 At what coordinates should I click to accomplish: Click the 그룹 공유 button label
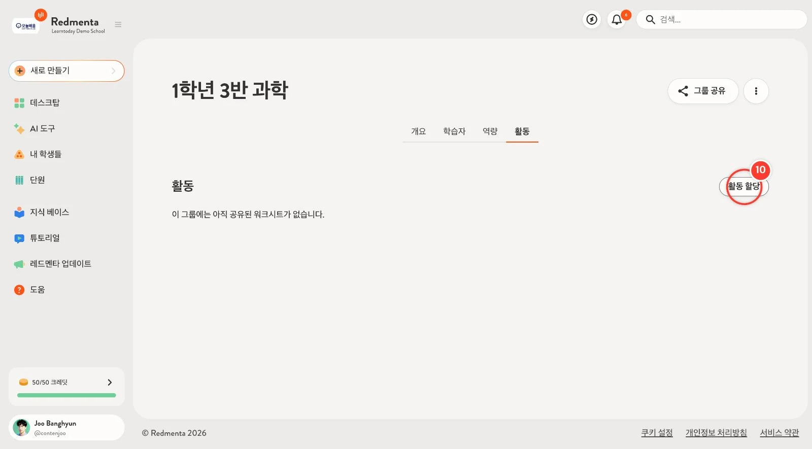click(x=709, y=90)
